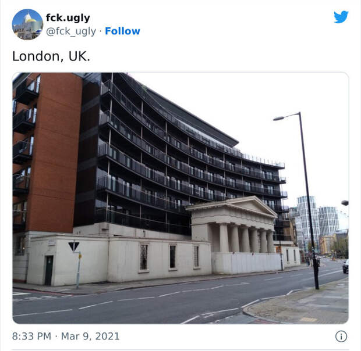Click the Mar 9, 2021 date text
The height and width of the screenshot is (351, 361).
tap(90, 336)
